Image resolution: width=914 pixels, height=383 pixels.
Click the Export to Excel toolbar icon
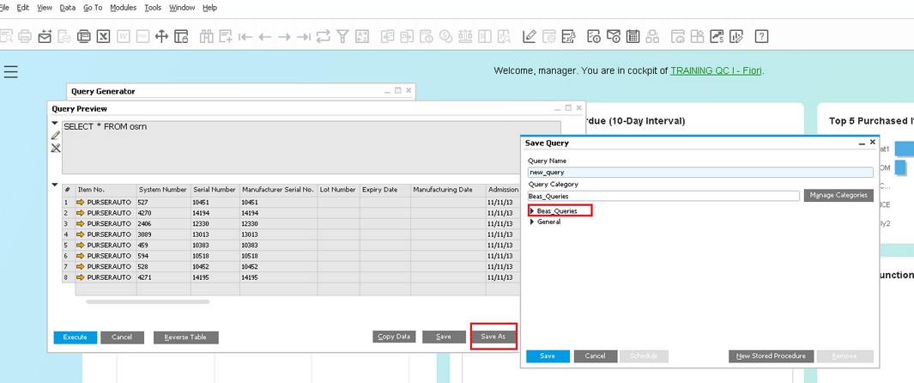pos(102,36)
